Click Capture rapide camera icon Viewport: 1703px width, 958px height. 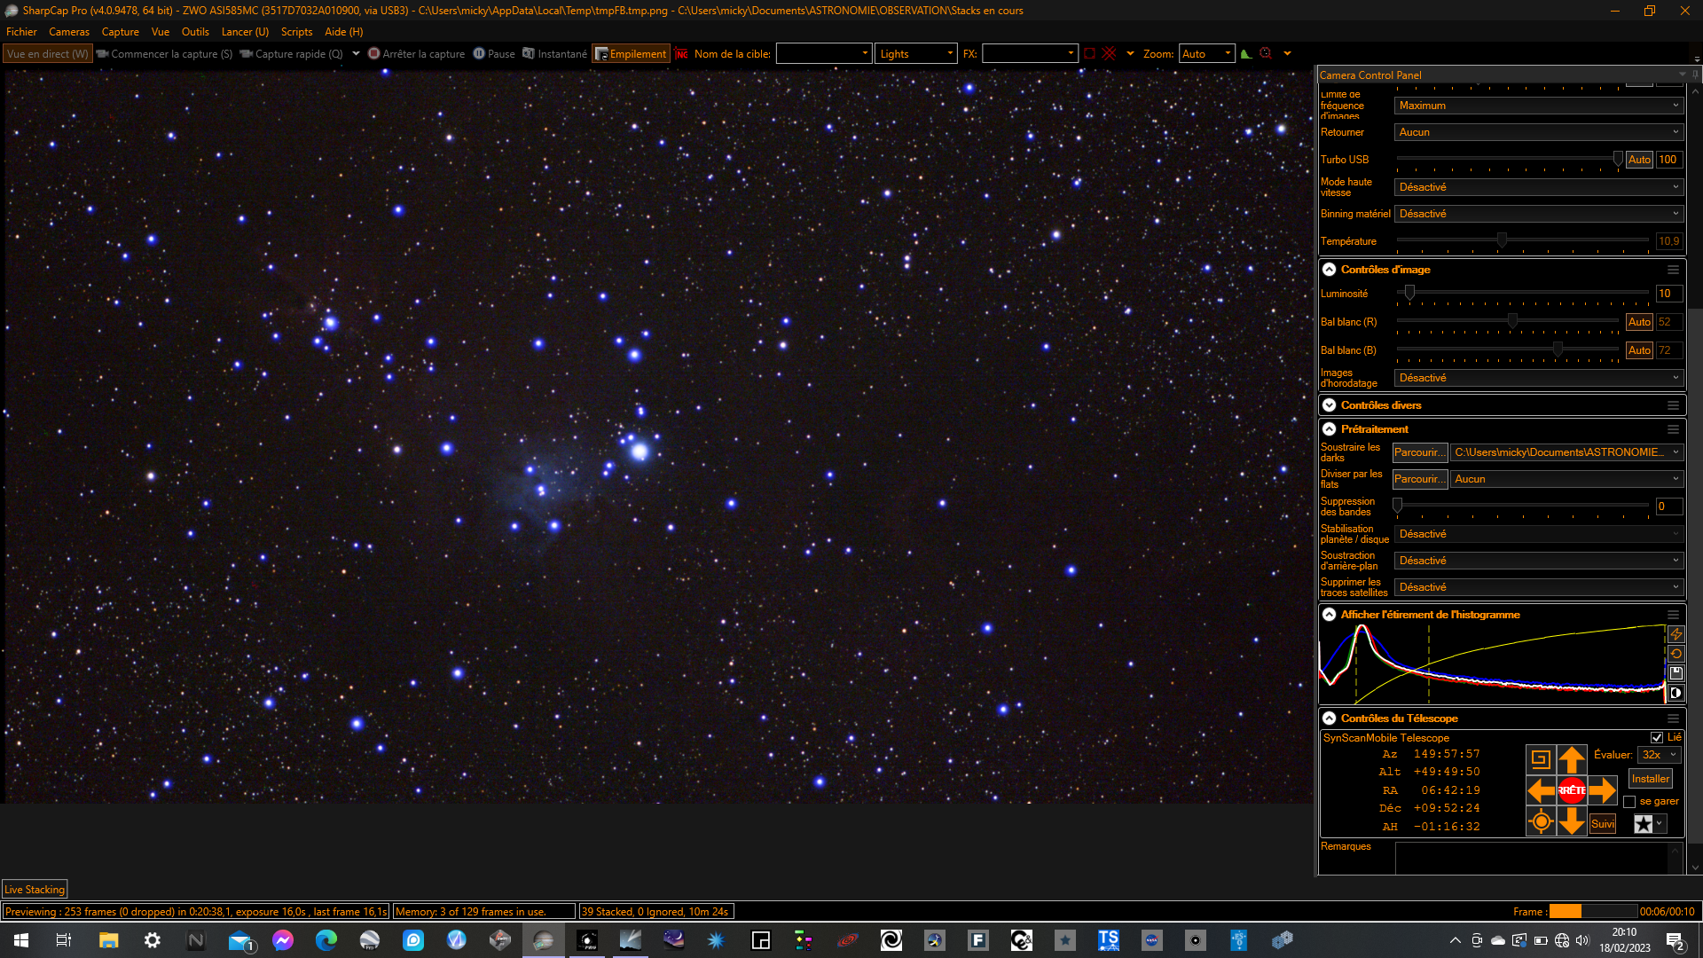point(247,54)
